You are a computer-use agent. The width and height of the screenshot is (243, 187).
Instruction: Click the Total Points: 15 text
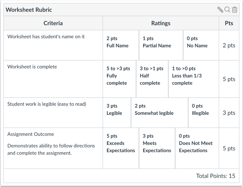[216, 176]
